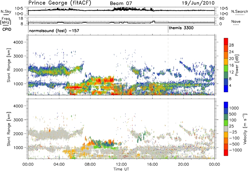This screenshot has width=248, height=171.
Task: Click the '20:00' time axis label
Action: pyautogui.click(x=183, y=165)
